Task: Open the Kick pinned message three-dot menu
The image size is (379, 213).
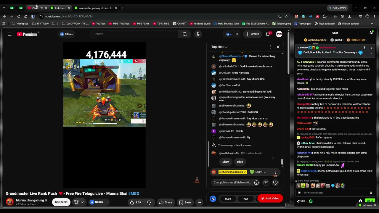Action: 371,48
